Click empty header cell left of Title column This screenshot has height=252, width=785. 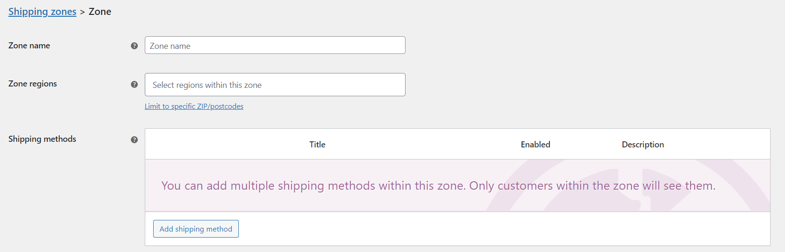pyautogui.click(x=223, y=145)
